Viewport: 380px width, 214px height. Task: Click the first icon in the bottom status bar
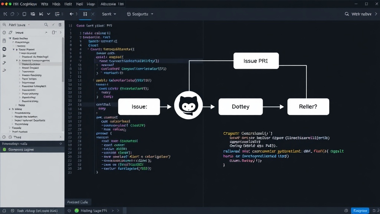pyautogui.click(x=4, y=211)
